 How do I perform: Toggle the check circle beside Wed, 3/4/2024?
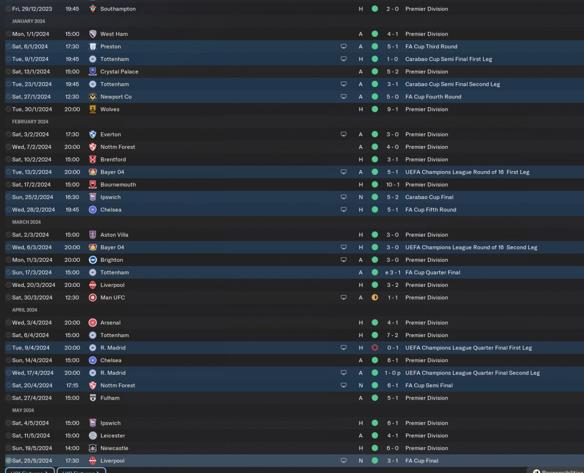[8, 322]
